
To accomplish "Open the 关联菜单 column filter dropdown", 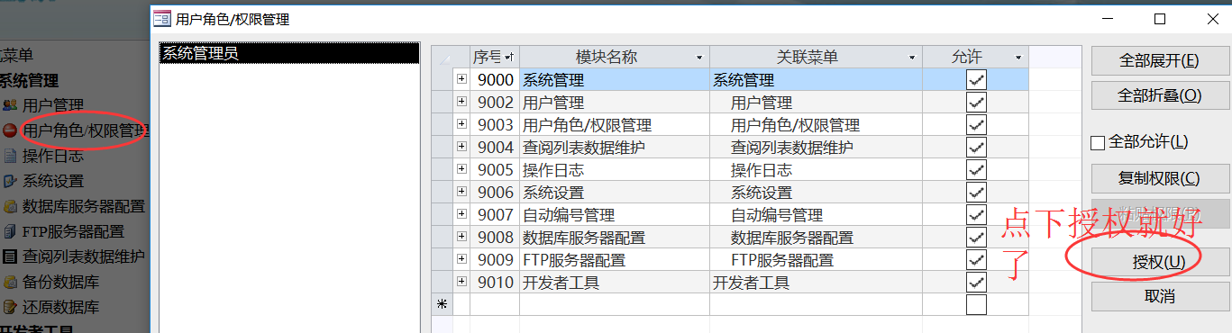I will click(x=912, y=58).
